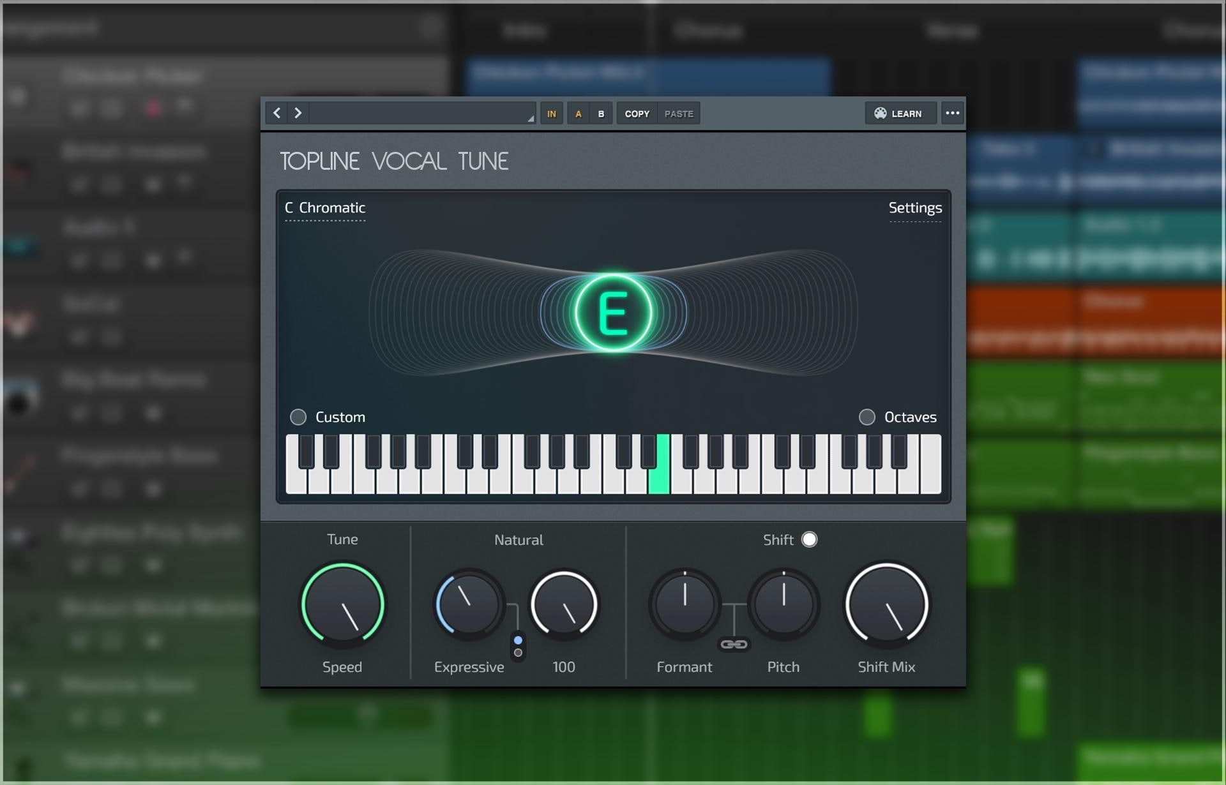Click the glowing E note indicator

[x=613, y=313]
